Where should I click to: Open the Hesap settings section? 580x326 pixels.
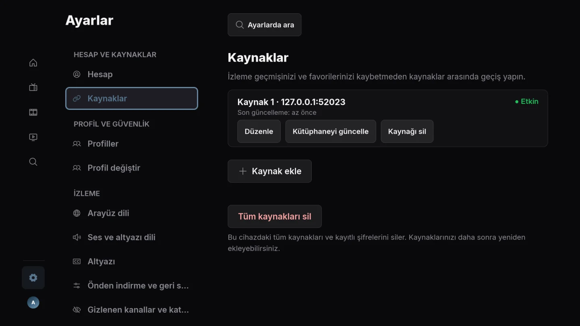tap(132, 74)
